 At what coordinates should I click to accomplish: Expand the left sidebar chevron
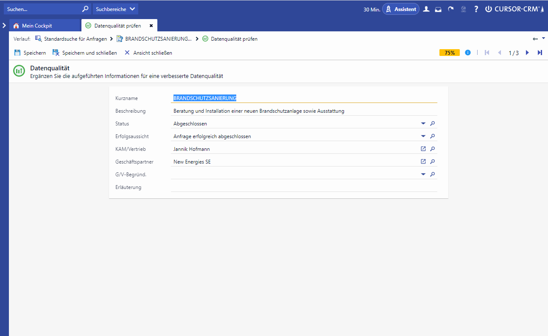[4, 25]
